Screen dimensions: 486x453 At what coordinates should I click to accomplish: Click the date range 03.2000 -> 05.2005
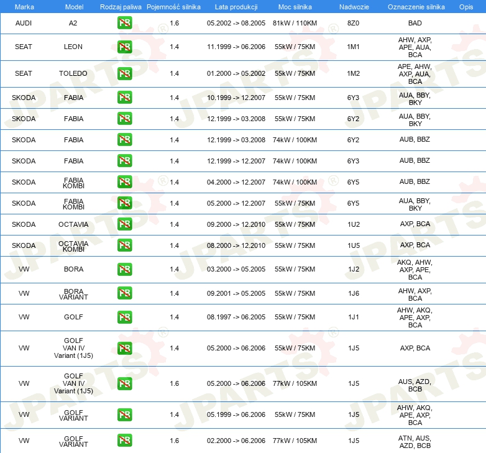(236, 269)
